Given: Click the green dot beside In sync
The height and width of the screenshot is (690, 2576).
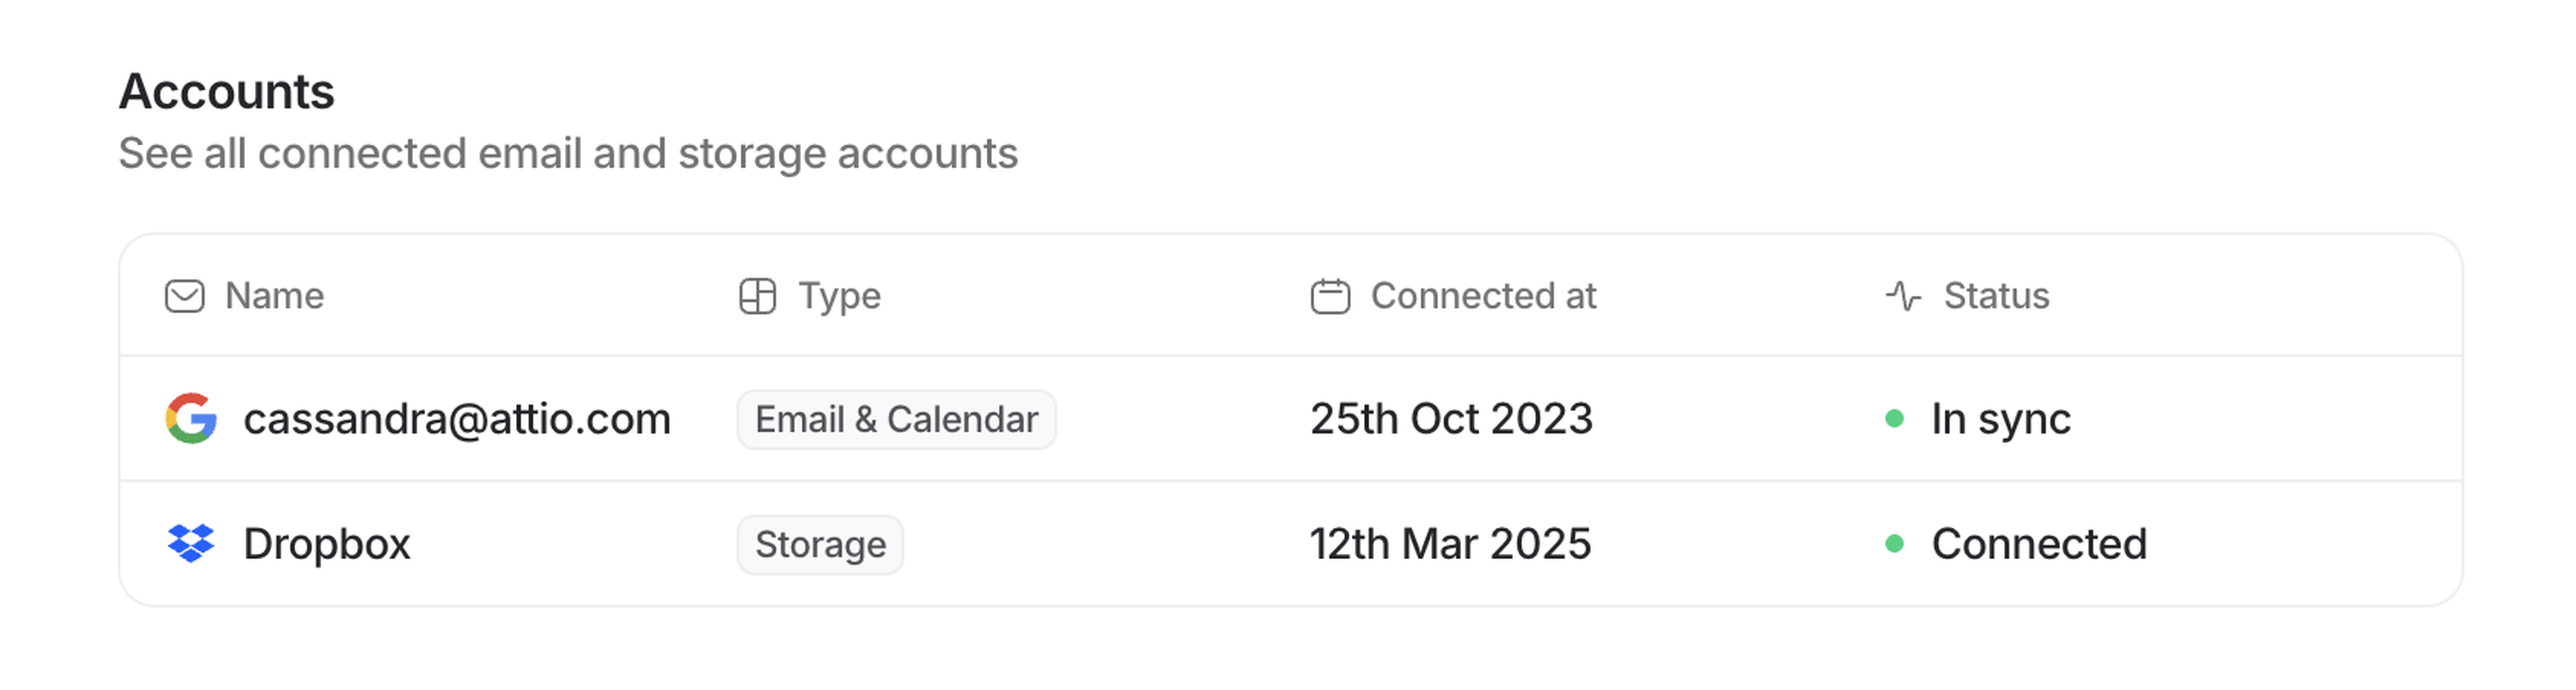Looking at the screenshot, I should [x=1894, y=418].
